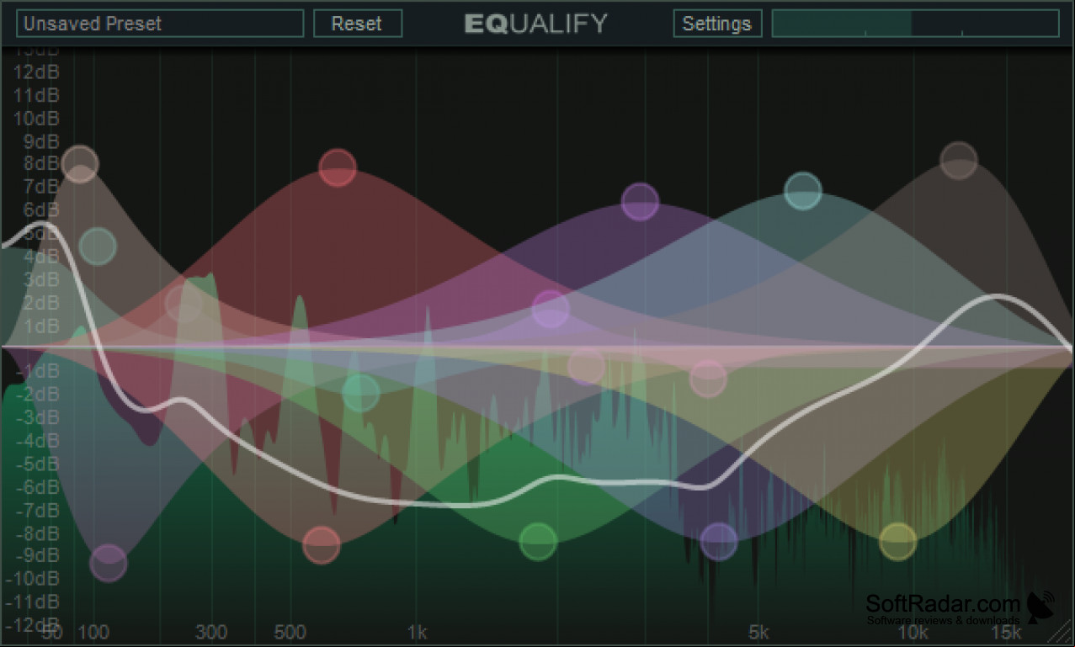Click the Unsaved Preset name field
Screen dimensions: 1075x647
click(x=159, y=24)
